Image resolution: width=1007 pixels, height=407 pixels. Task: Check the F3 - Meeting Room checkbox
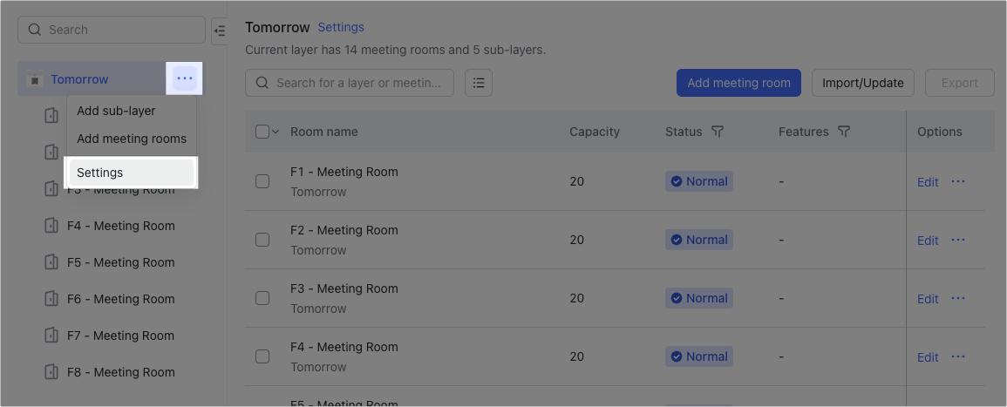click(x=262, y=299)
